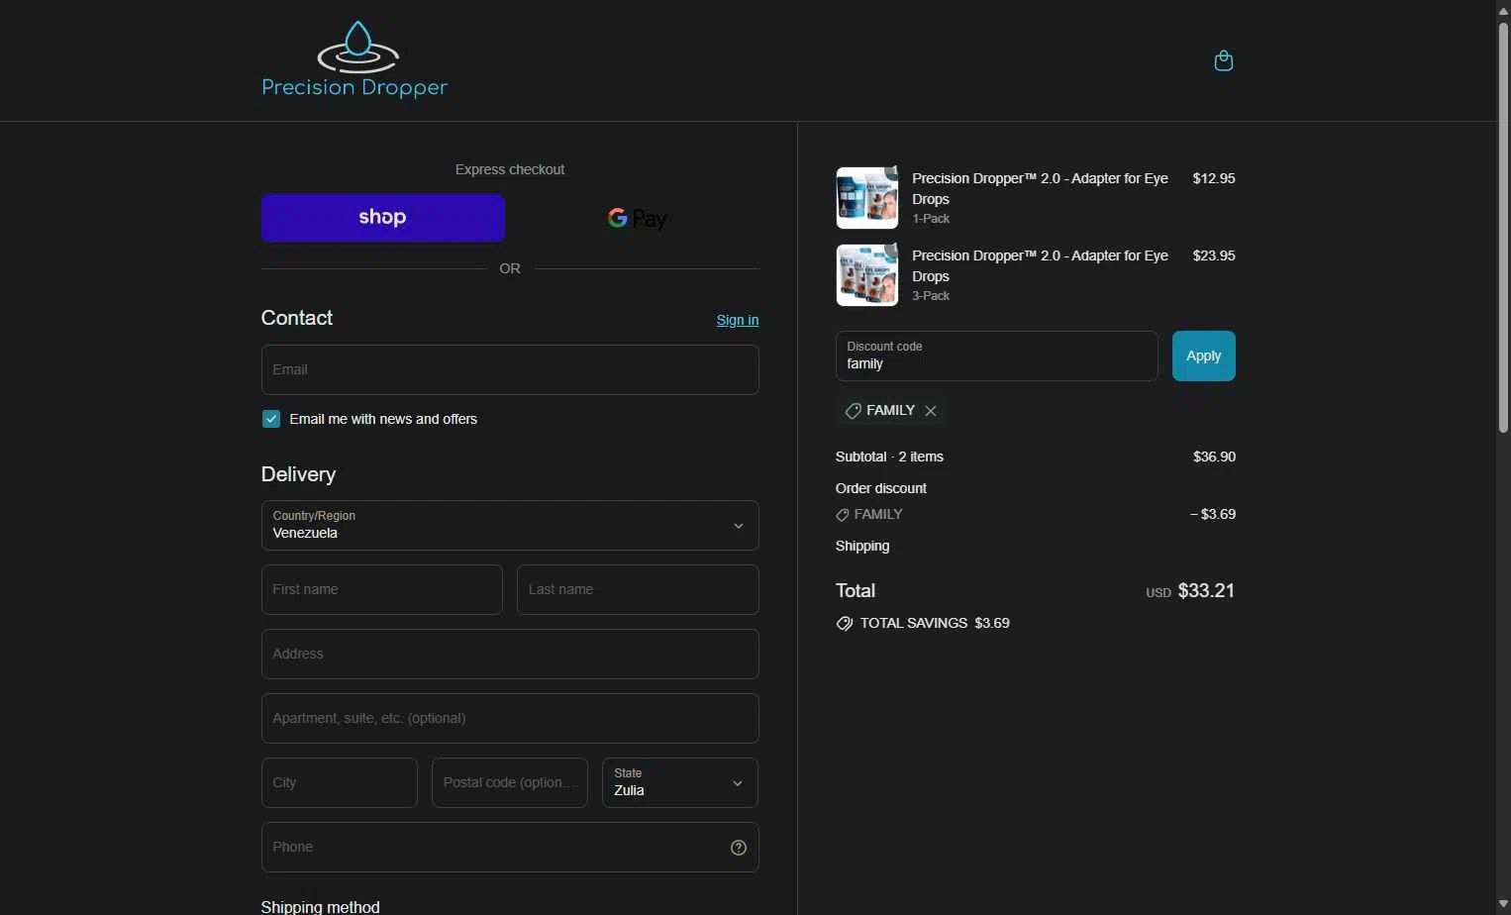The image size is (1511, 915).
Task: Open the State dropdown showing Zulia
Action: point(680,783)
